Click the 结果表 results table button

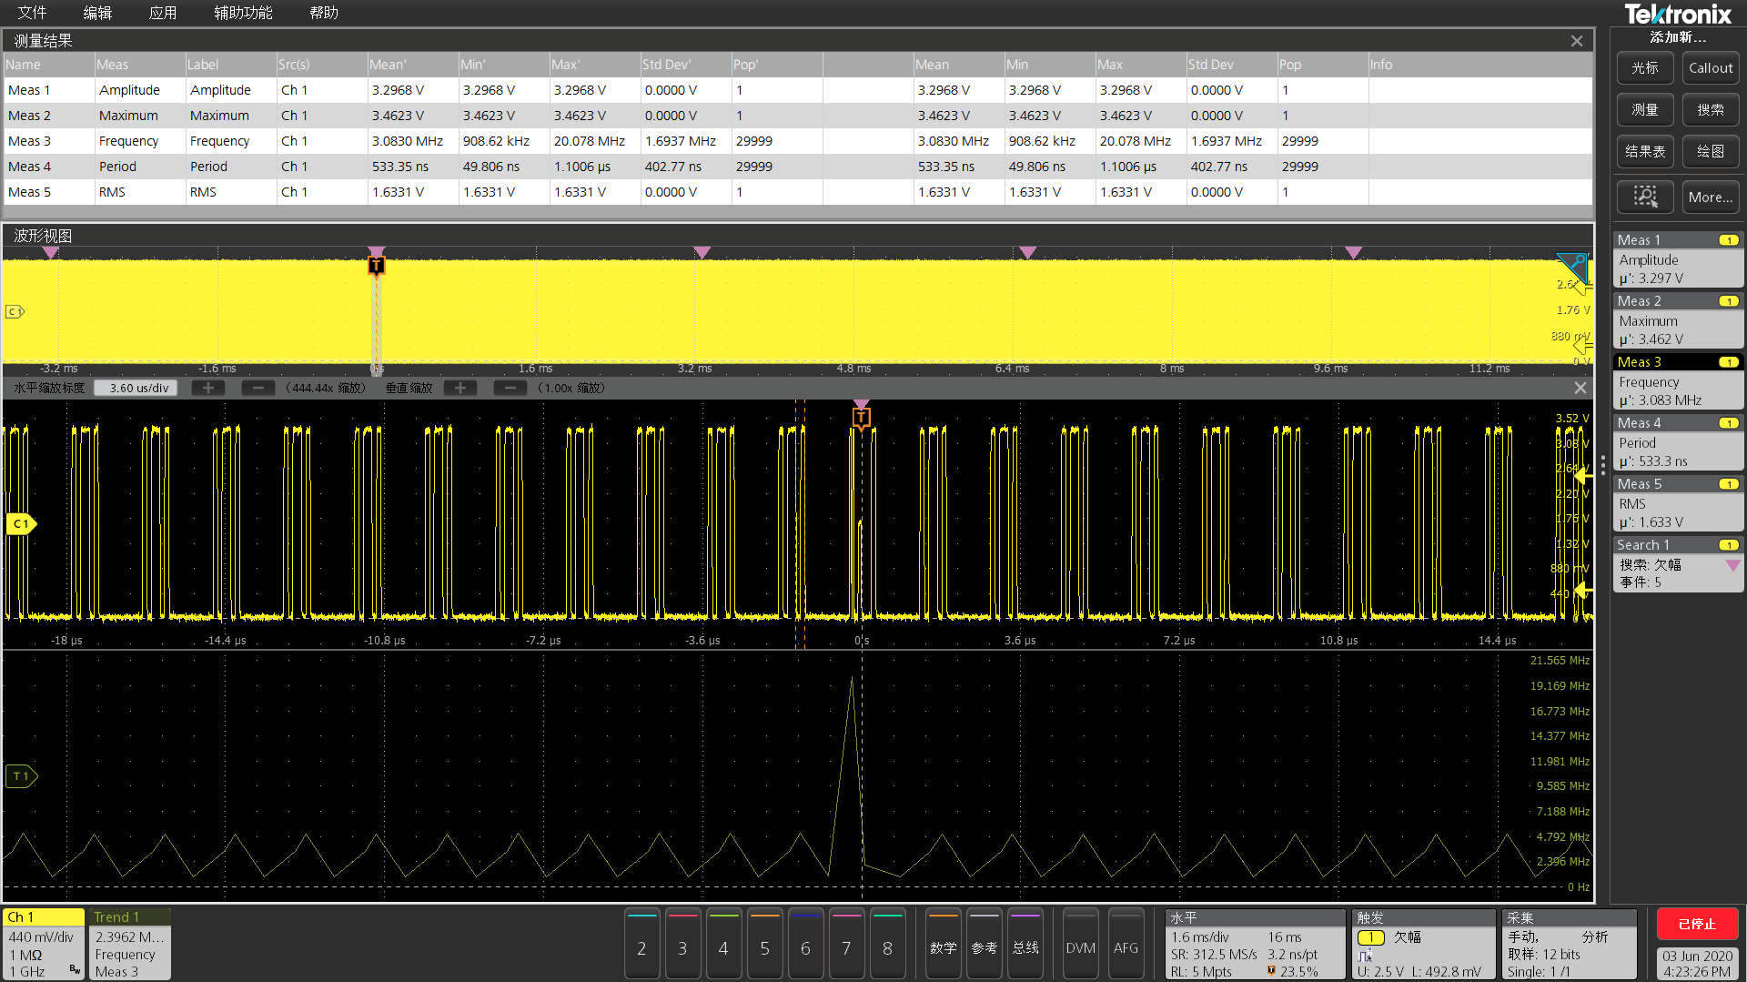tap(1645, 152)
